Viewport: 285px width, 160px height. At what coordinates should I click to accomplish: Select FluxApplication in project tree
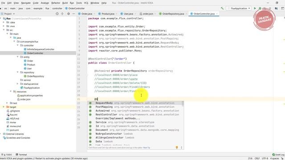[x=32, y=88]
